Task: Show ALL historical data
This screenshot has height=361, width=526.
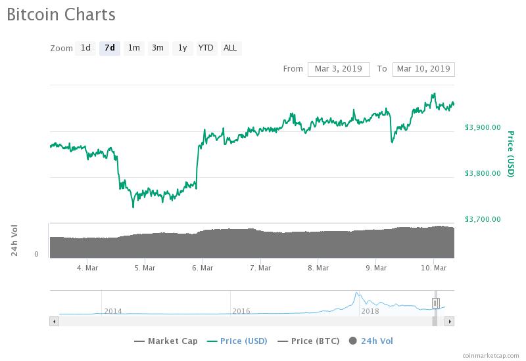Action: (x=230, y=48)
